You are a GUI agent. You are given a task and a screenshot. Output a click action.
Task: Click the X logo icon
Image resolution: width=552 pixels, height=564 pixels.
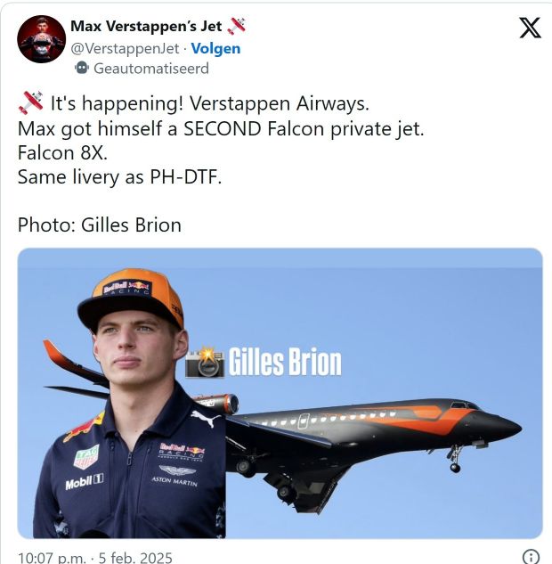click(x=530, y=28)
